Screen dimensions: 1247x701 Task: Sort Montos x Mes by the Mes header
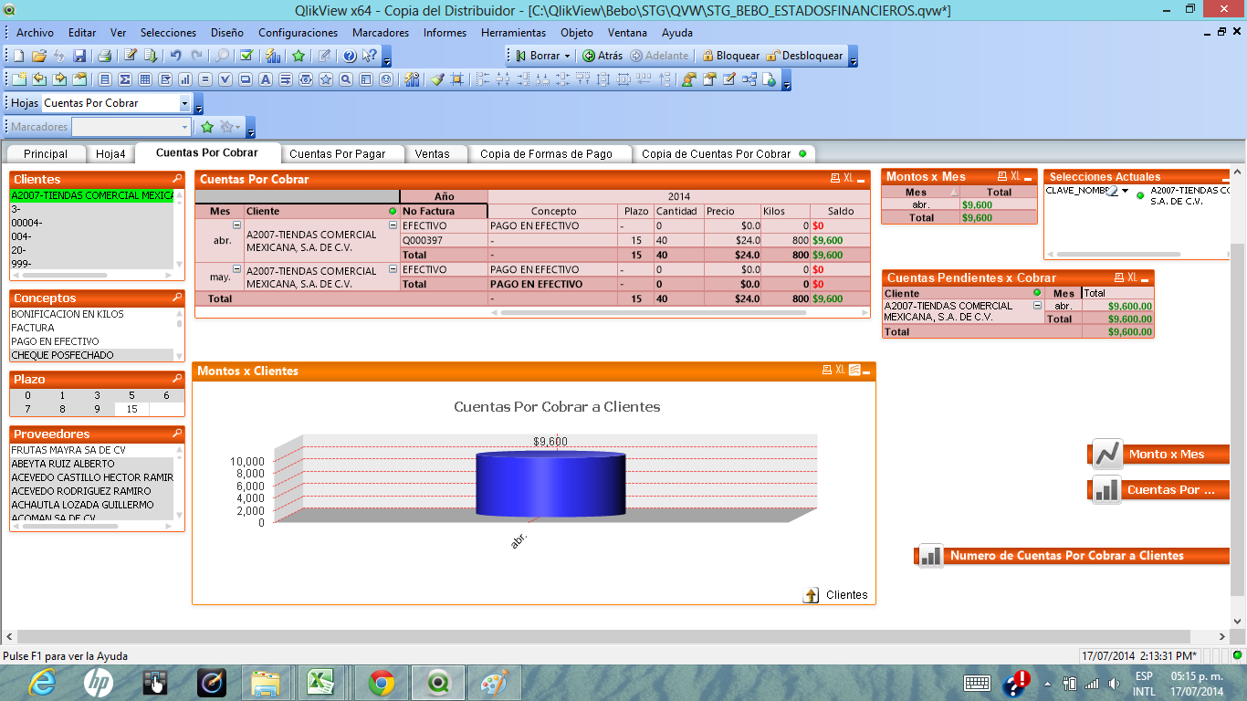[920, 193]
